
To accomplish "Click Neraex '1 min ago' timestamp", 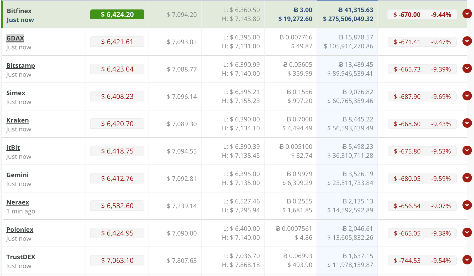I will [x=21, y=211].
